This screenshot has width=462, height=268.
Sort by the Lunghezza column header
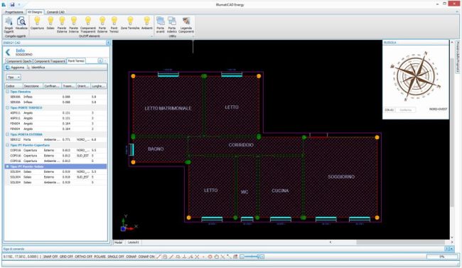point(99,86)
